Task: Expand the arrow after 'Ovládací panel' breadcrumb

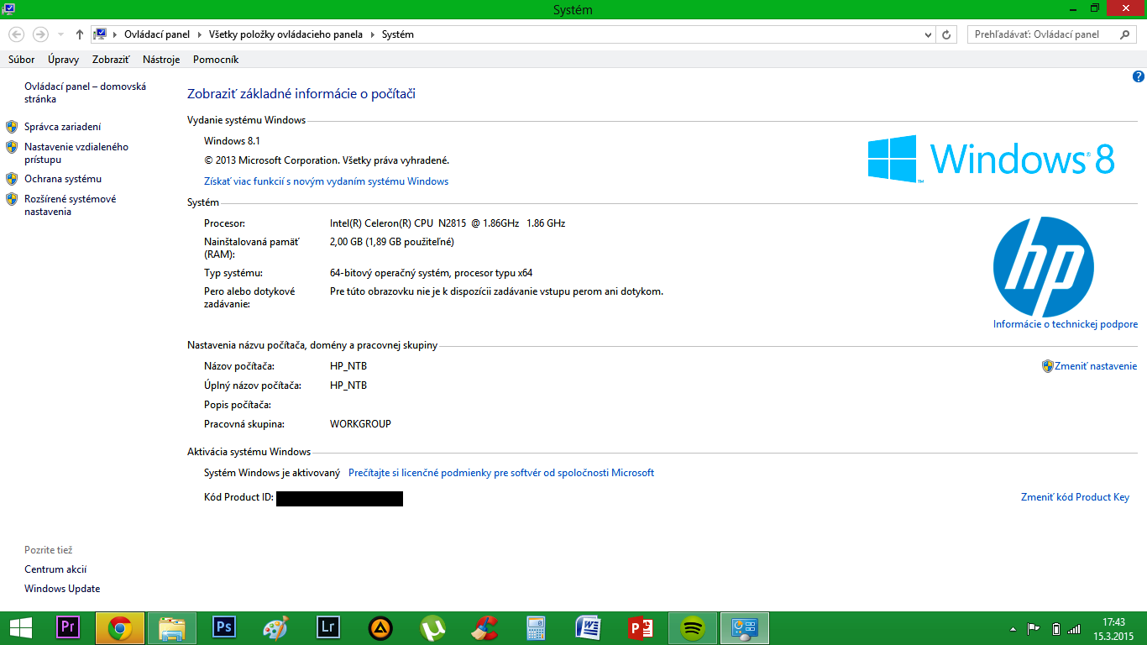Action: 200,34
